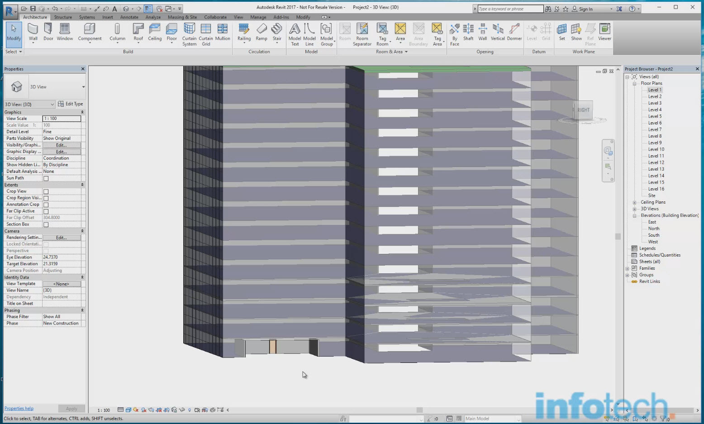Image resolution: width=704 pixels, height=424 pixels.
Task: Select the Model Line tool
Action: [x=309, y=34]
